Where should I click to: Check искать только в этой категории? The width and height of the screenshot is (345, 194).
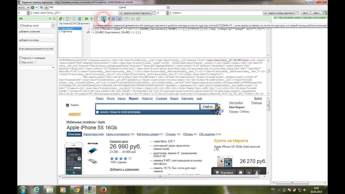coord(97,112)
